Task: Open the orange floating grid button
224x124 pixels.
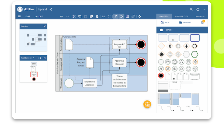Action: click(147, 104)
